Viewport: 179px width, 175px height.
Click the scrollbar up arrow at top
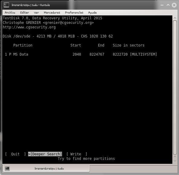tap(175, 18)
